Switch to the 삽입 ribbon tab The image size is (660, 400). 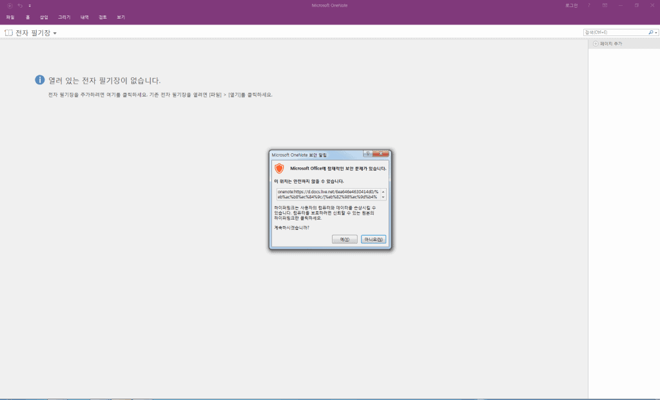pyautogui.click(x=44, y=17)
